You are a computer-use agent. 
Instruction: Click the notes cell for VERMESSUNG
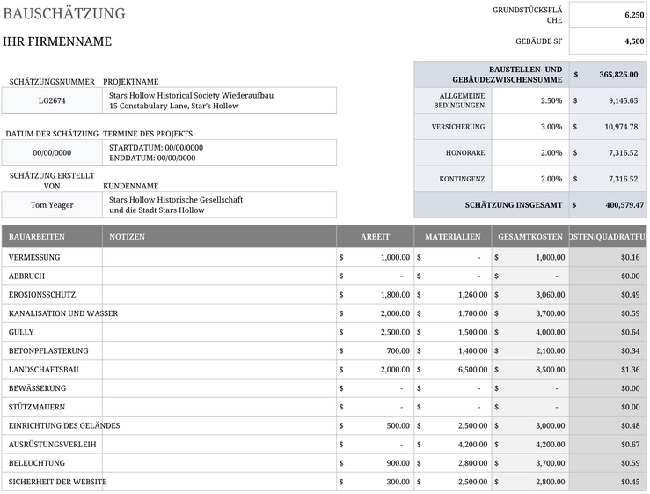[x=219, y=257]
